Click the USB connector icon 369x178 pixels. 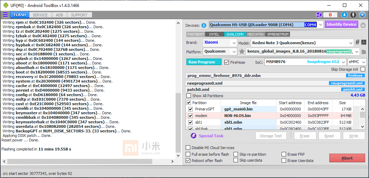353,15
